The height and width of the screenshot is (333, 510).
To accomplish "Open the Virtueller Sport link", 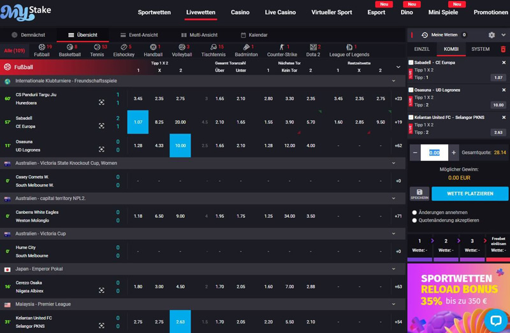I will (331, 12).
